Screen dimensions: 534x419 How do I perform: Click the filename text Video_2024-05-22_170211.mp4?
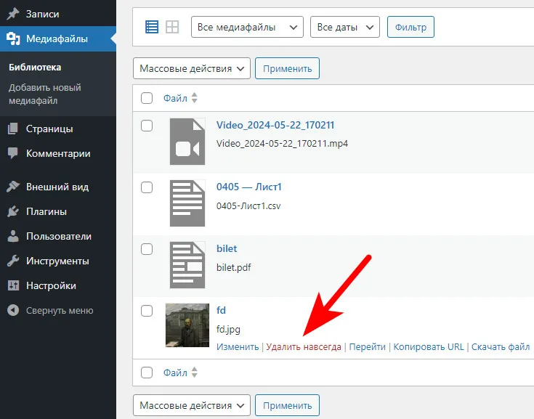click(282, 143)
